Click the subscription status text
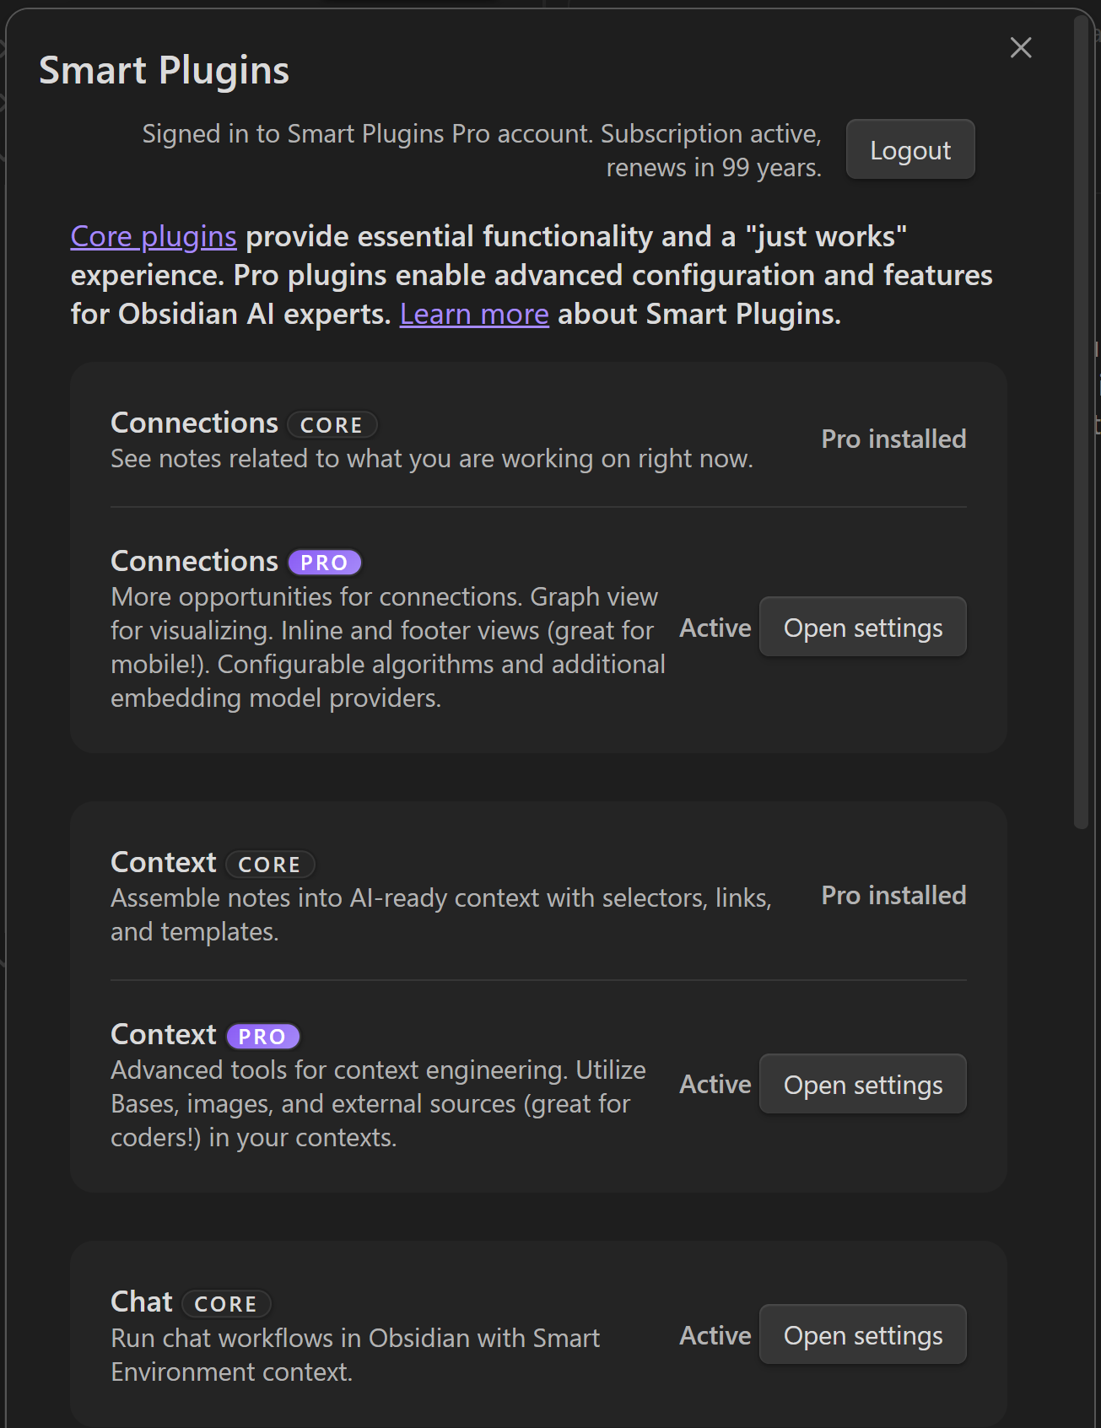Screen dimensions: 1101x1428 pyautogui.click(x=482, y=151)
